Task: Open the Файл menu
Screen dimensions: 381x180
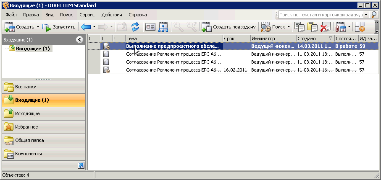Action: pyautogui.click(x=11, y=15)
